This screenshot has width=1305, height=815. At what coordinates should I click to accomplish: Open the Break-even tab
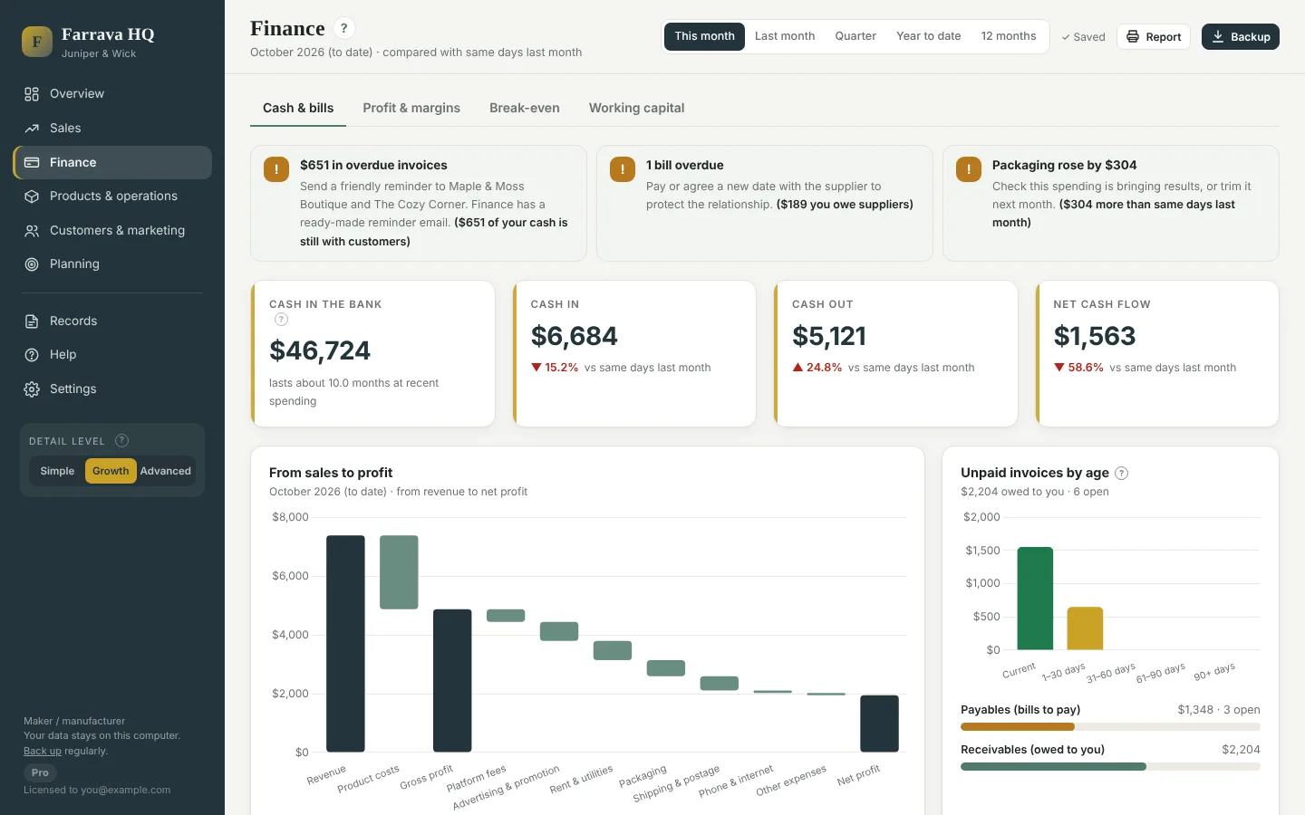coord(525,108)
